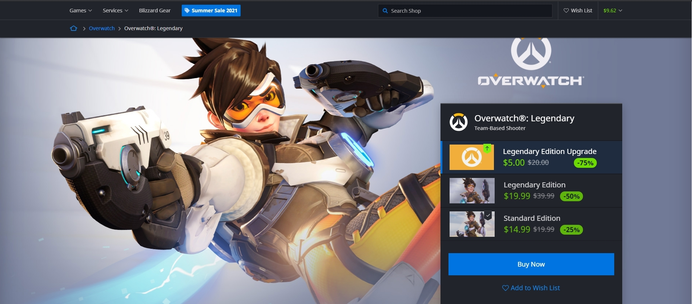Click the search magnifier icon
This screenshot has height=304, width=692.
click(x=385, y=11)
